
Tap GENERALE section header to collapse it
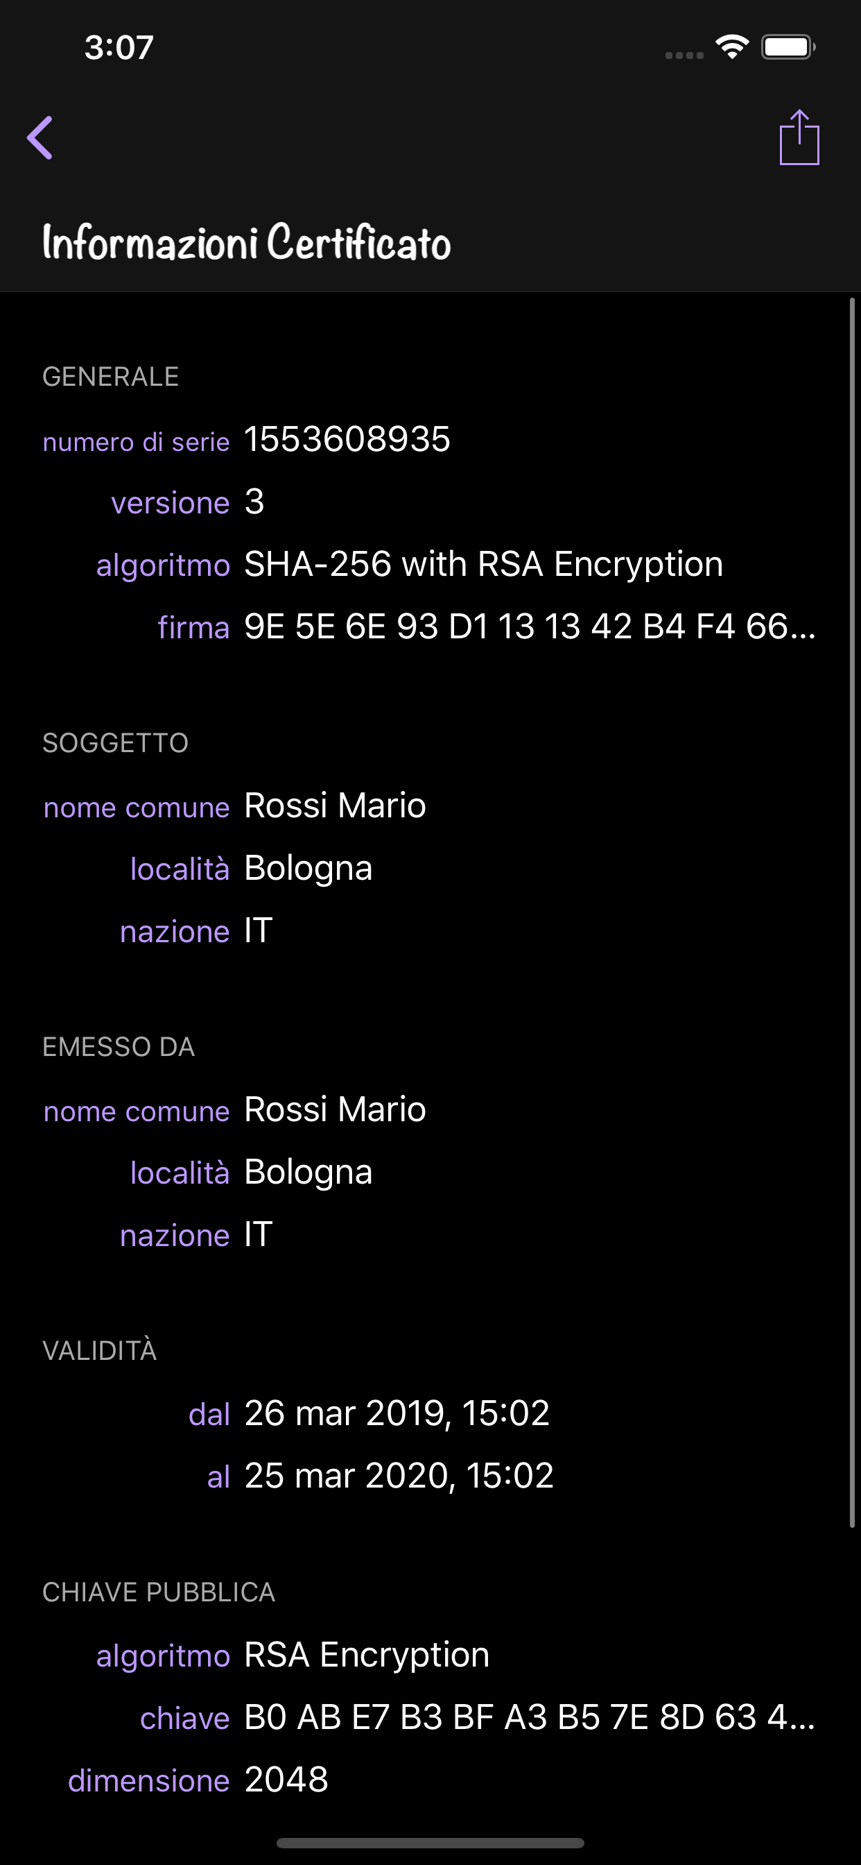[x=112, y=376]
